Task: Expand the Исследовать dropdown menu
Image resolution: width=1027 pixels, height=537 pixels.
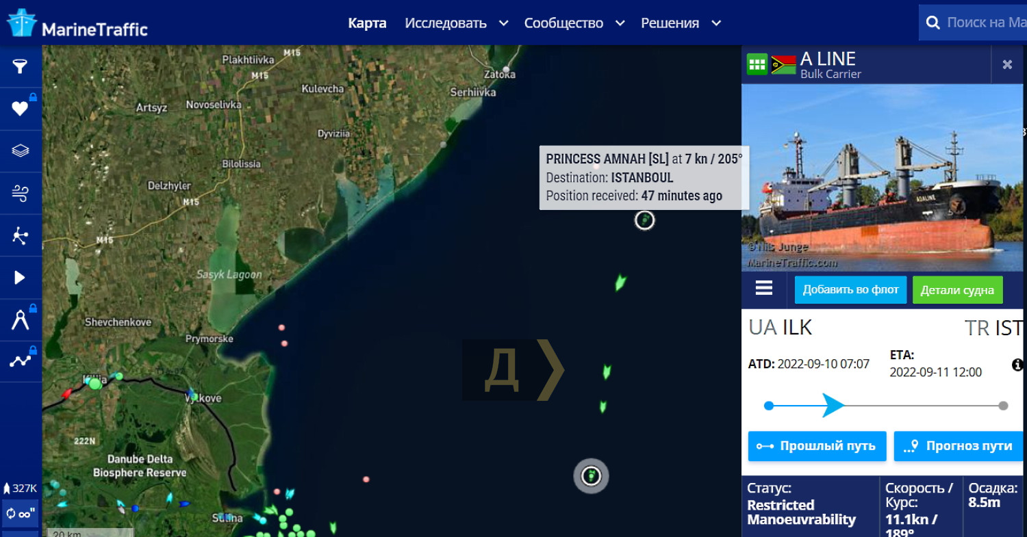Action: 456,23
